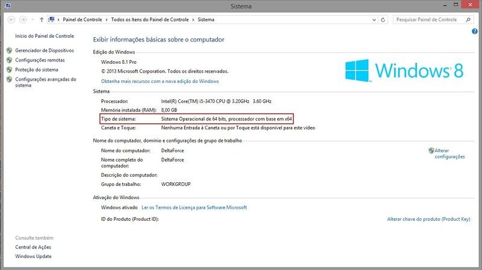Image resolution: width=482 pixels, height=270 pixels.
Task: Minimize the Sistema window
Action: point(445,5)
